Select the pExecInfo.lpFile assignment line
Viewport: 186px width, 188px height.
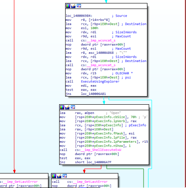click(98, 138)
